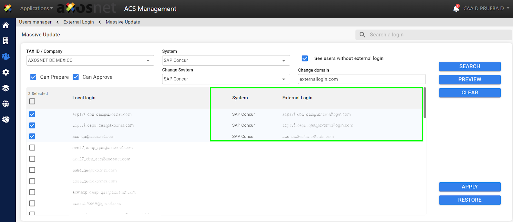Viewport: 513px width, 222px height.
Task: Click the Change domain input field
Action: [x=361, y=79]
